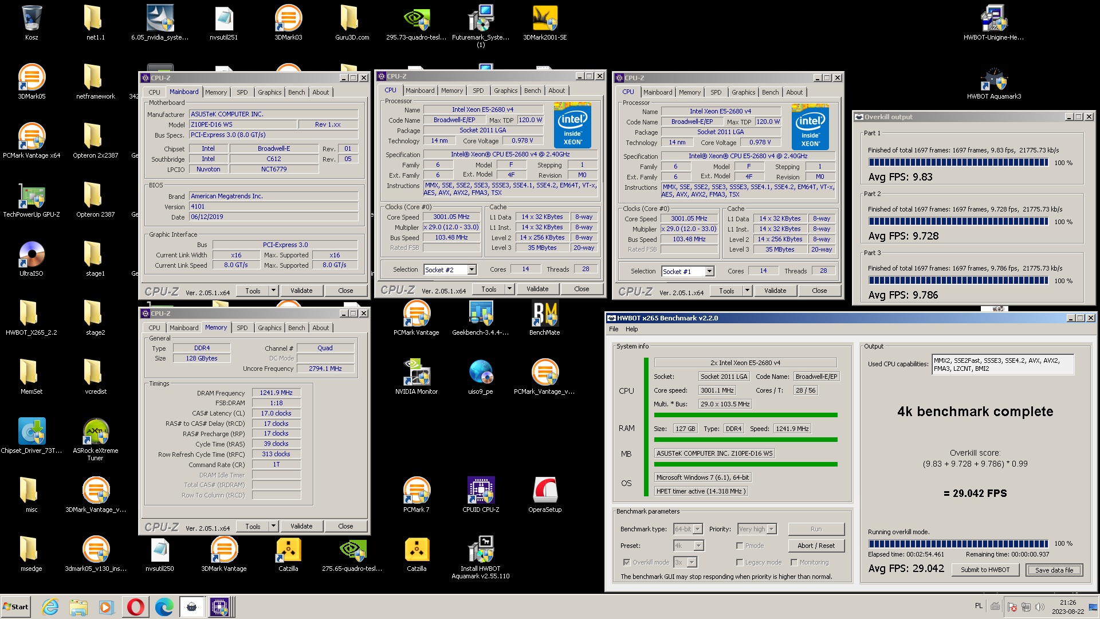Click Close in Memory CPU-Z window

pyautogui.click(x=345, y=526)
